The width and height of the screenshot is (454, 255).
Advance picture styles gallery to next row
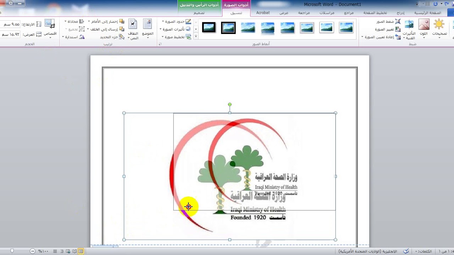tap(196, 29)
